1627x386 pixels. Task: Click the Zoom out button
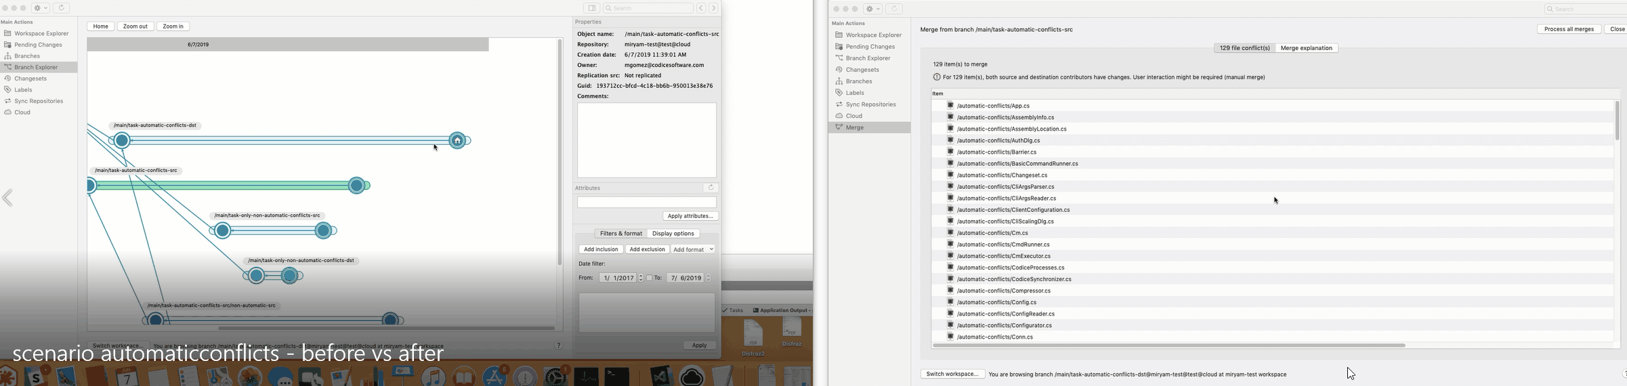135,26
